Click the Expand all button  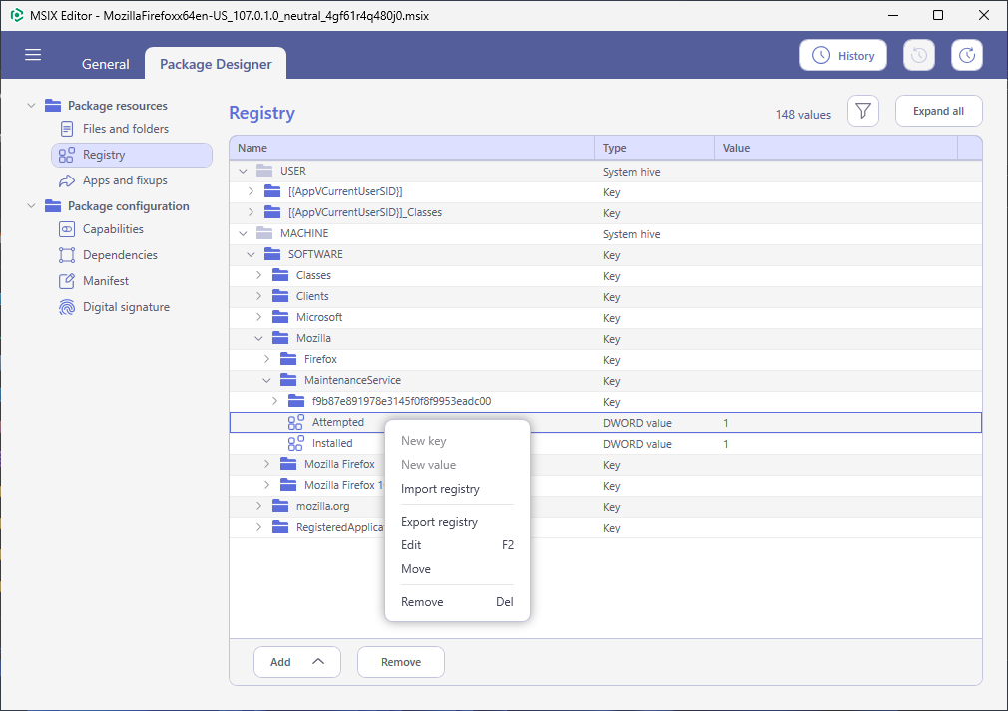coord(938,111)
